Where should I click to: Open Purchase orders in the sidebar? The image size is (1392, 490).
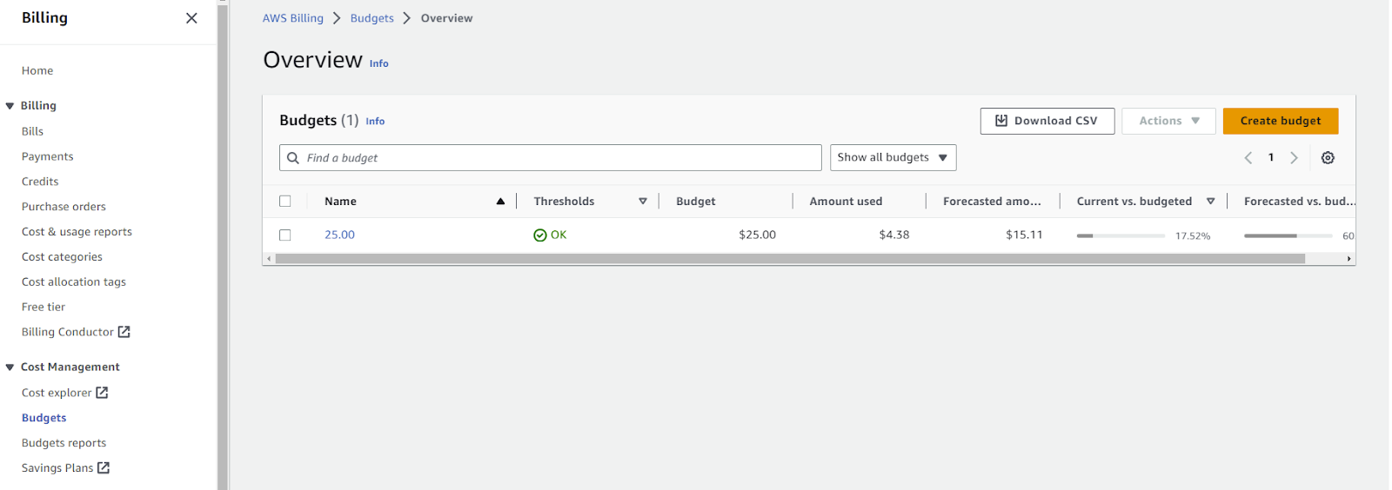coord(64,208)
